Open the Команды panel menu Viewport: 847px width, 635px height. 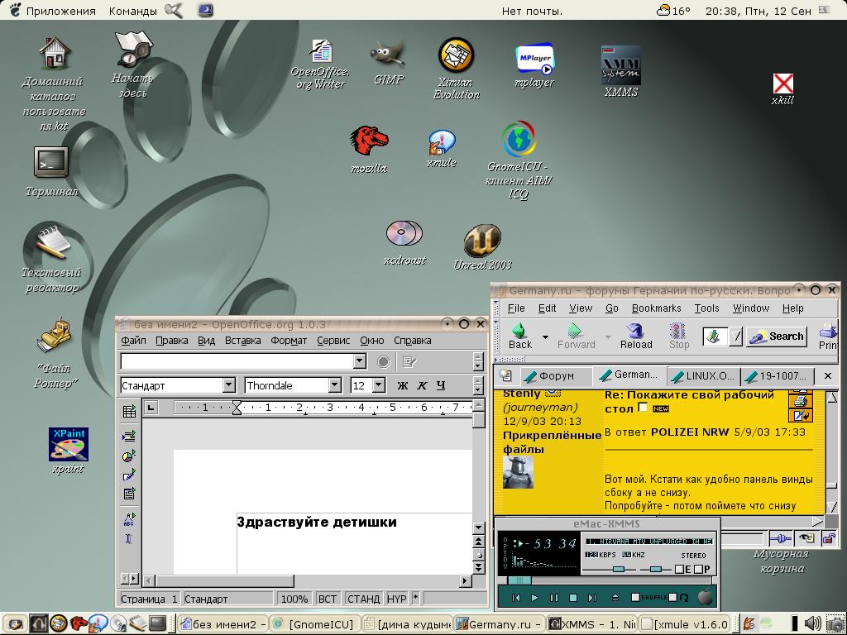coord(133,10)
